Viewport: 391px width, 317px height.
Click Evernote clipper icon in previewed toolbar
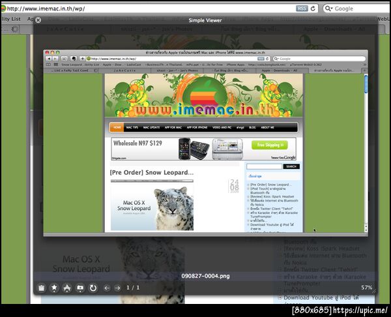click(73, 59)
